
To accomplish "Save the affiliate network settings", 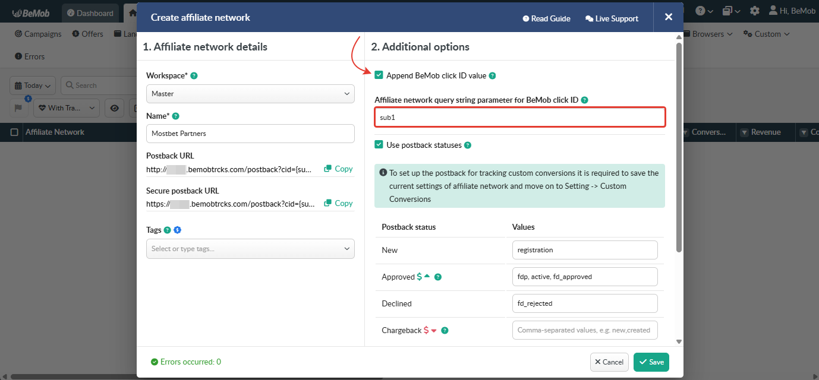I will tap(651, 362).
